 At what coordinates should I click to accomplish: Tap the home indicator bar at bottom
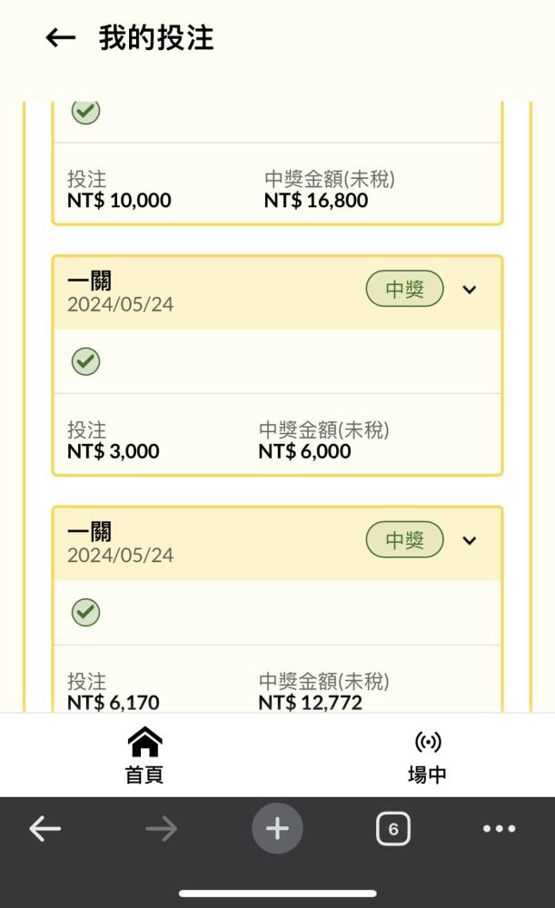(278, 893)
